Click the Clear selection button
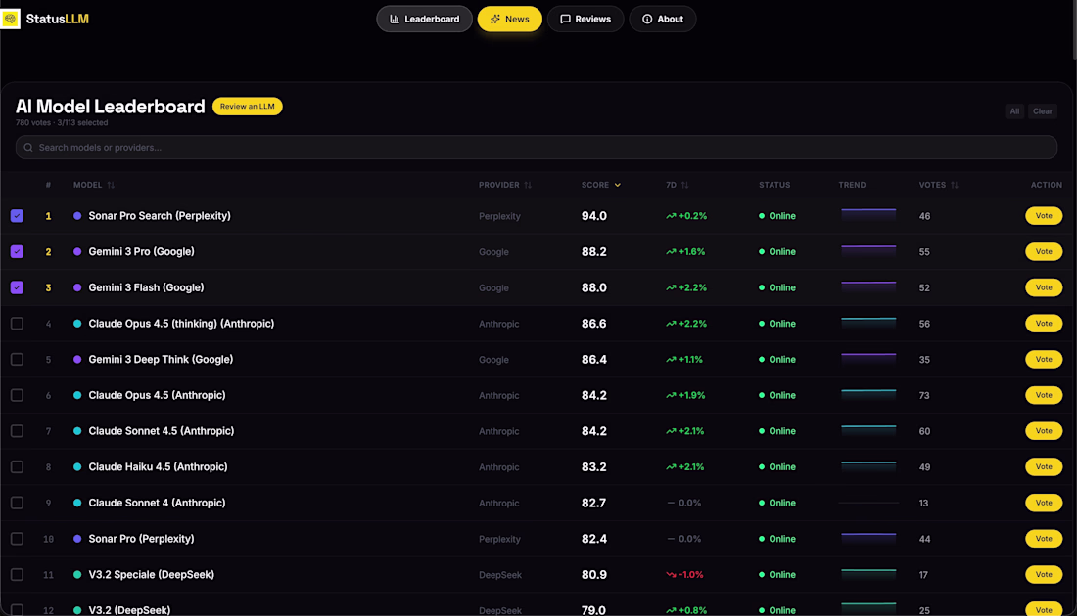 click(1043, 111)
